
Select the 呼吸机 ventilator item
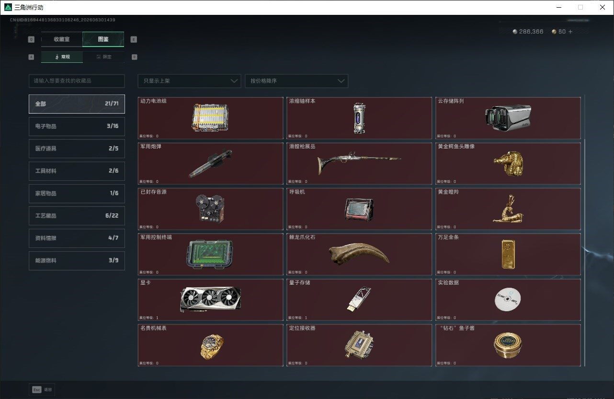pyautogui.click(x=359, y=209)
